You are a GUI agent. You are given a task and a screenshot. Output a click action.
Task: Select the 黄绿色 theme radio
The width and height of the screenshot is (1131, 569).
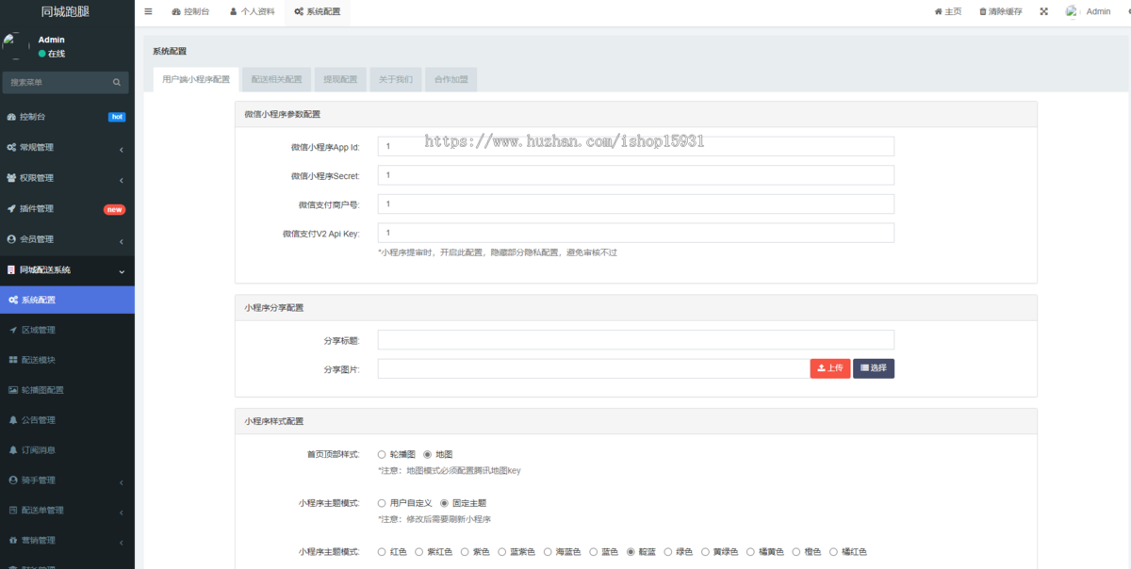706,552
